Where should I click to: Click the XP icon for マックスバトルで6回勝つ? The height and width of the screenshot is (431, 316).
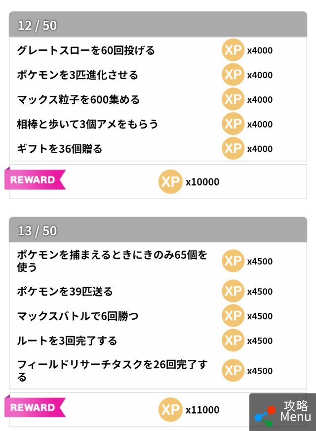pyautogui.click(x=233, y=316)
